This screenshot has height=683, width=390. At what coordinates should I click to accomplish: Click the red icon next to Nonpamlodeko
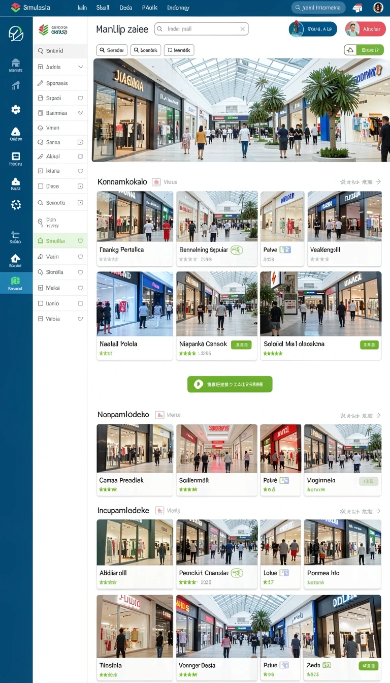pyautogui.click(x=159, y=415)
